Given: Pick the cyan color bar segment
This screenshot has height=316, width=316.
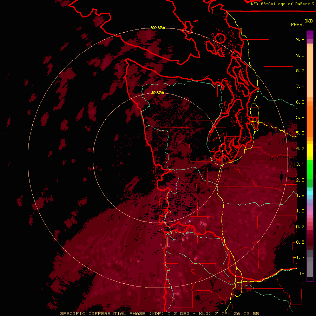Looking at the screenshot, I should [x=310, y=193].
